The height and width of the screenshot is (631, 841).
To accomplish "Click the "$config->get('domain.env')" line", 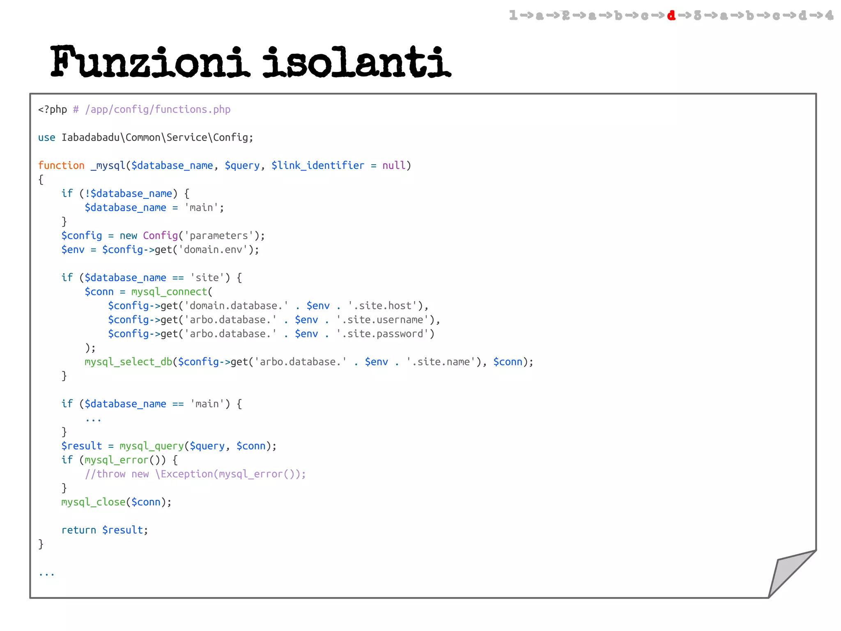I will (160, 249).
